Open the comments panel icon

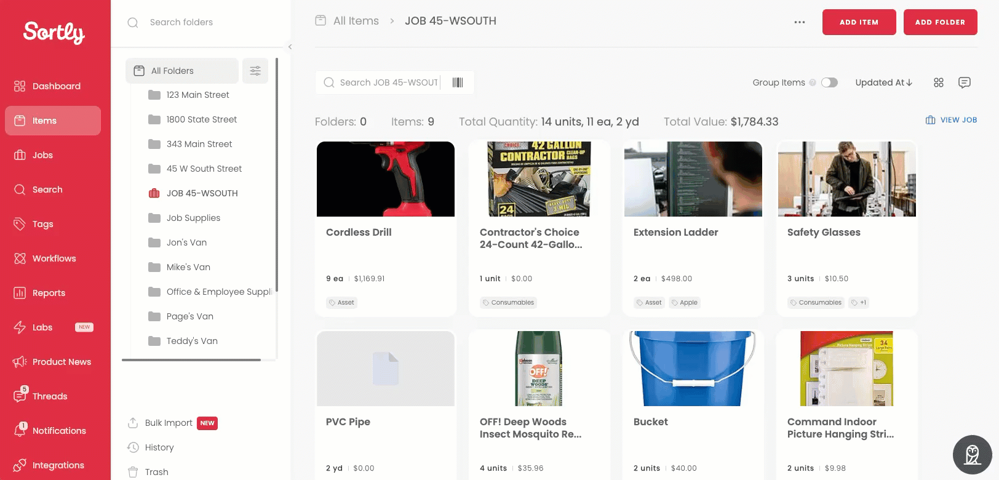tap(965, 82)
